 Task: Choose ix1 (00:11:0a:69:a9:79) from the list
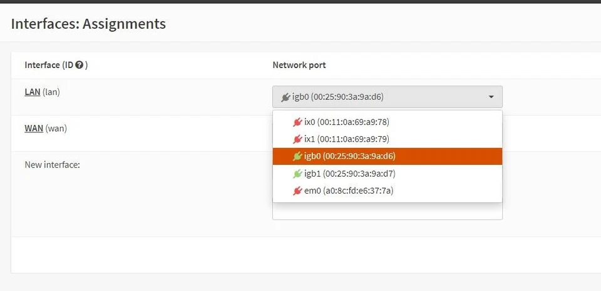point(351,139)
